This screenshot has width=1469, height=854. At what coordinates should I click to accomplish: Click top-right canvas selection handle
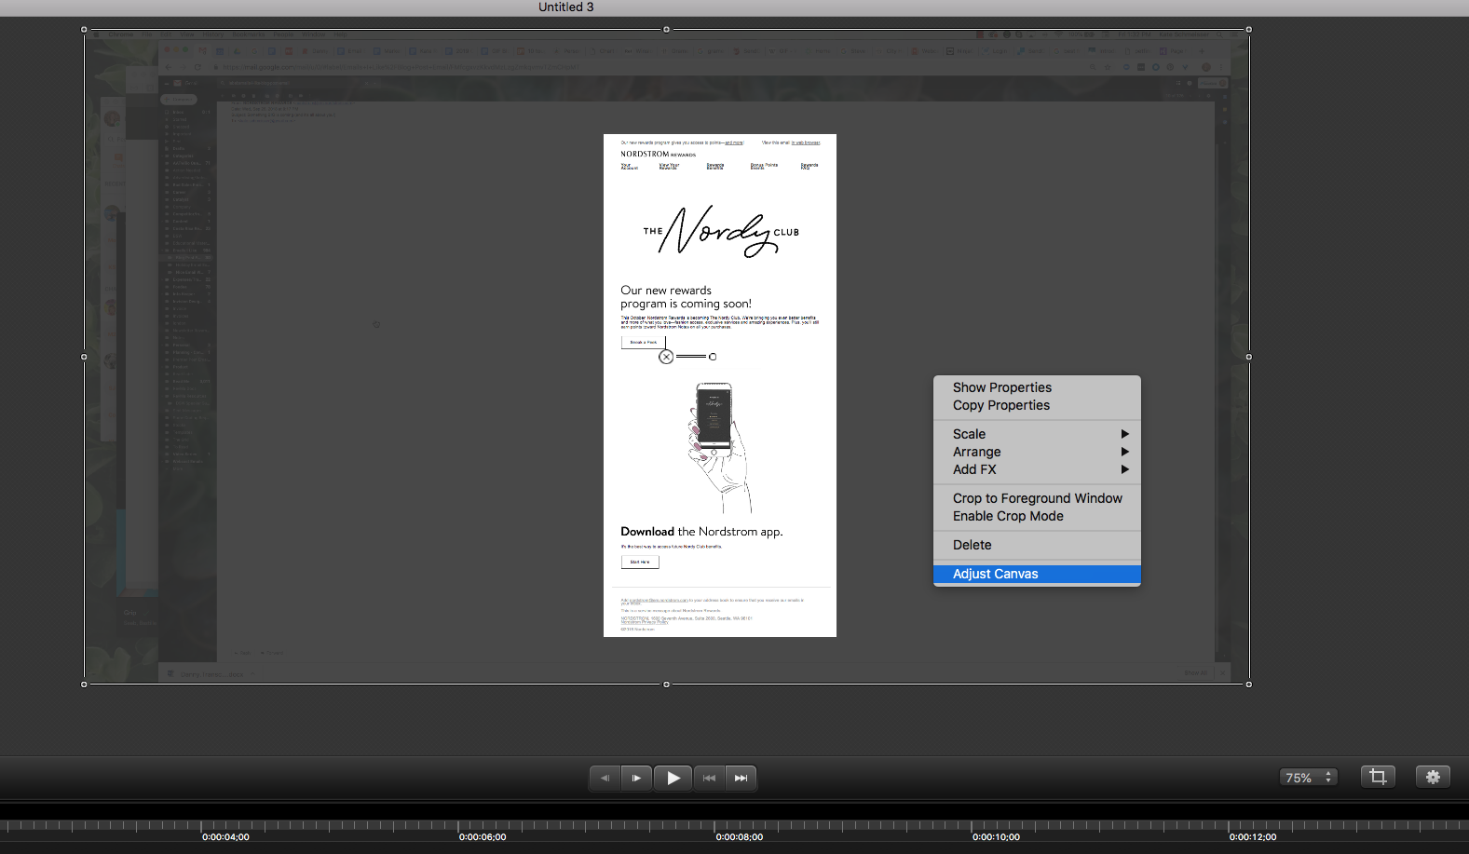pos(1249,30)
